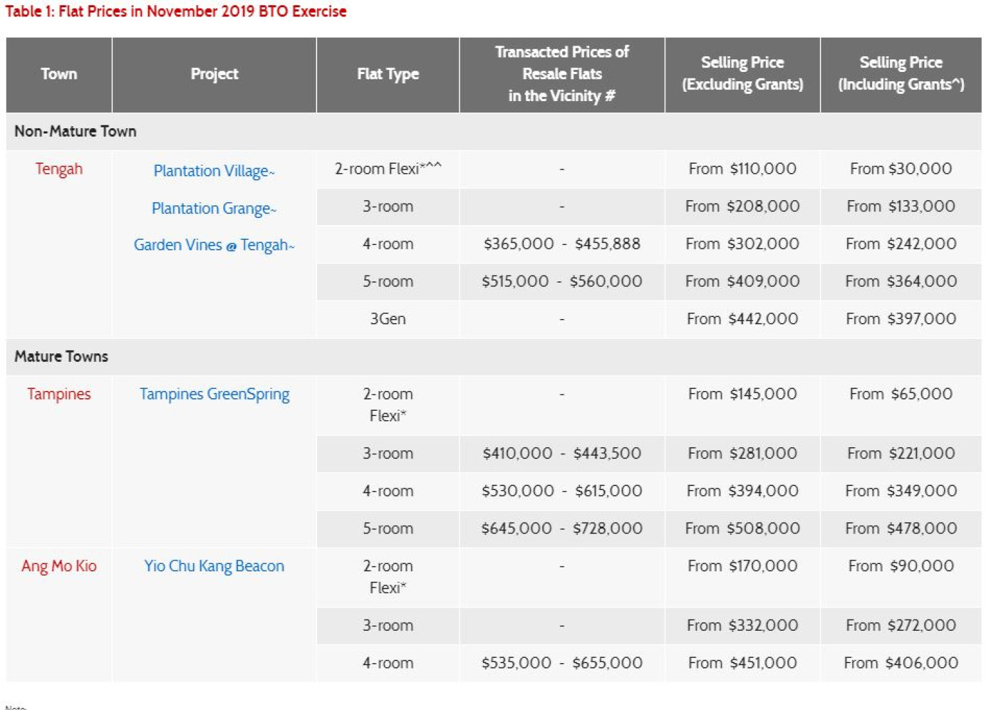Select the Tampines town label
Image resolution: width=991 pixels, height=710 pixels.
click(58, 394)
